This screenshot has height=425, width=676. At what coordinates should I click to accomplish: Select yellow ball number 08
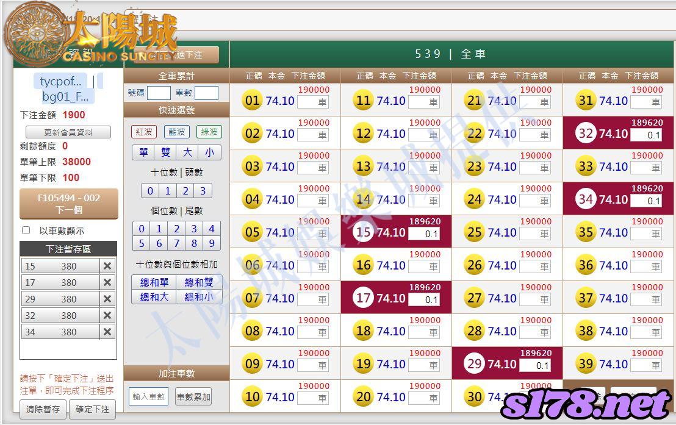(x=252, y=331)
